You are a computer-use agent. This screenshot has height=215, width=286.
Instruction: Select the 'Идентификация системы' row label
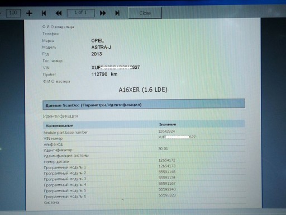[66, 156]
